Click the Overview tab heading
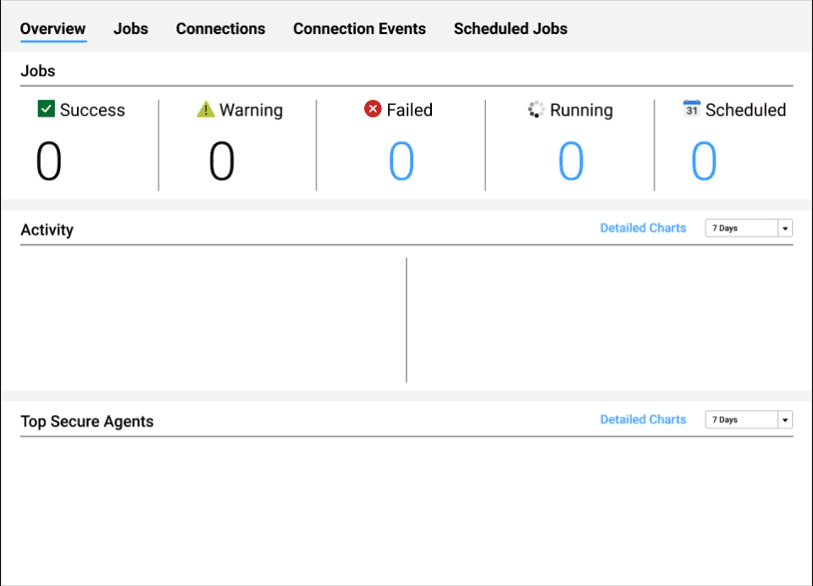 pos(53,28)
